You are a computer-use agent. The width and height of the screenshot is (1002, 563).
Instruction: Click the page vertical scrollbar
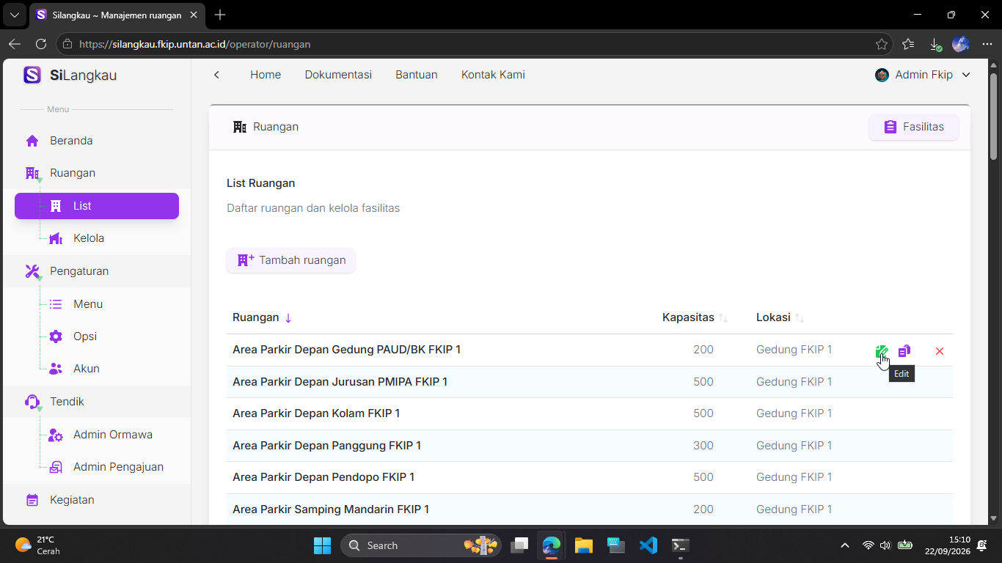pos(994,116)
